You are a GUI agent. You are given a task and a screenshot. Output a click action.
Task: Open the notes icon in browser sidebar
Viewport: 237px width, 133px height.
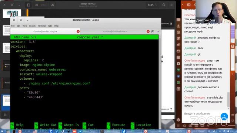[178, 38]
